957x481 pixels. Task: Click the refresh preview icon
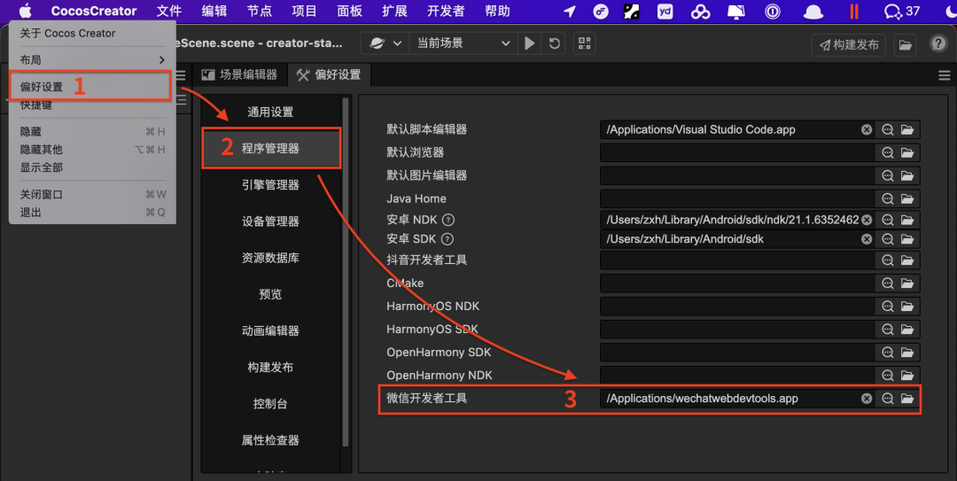click(x=554, y=43)
